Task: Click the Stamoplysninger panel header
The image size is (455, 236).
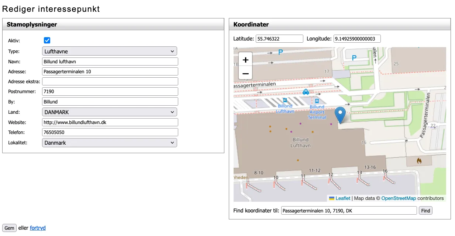Action: pos(113,24)
